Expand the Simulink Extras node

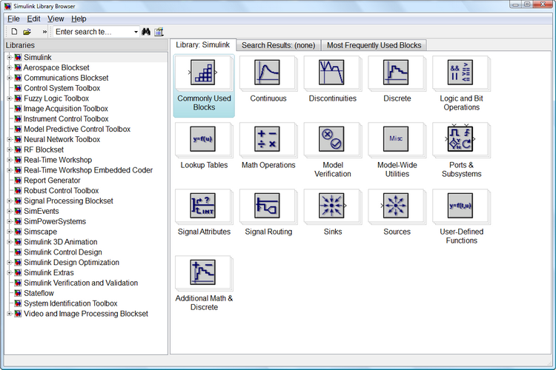[10, 272]
